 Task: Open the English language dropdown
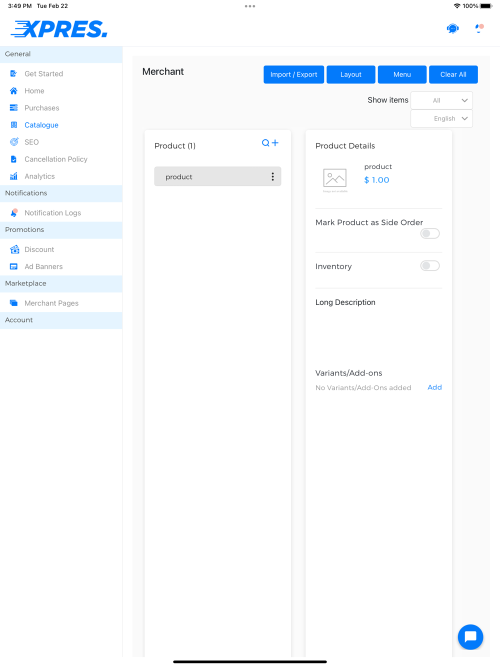pyautogui.click(x=441, y=118)
